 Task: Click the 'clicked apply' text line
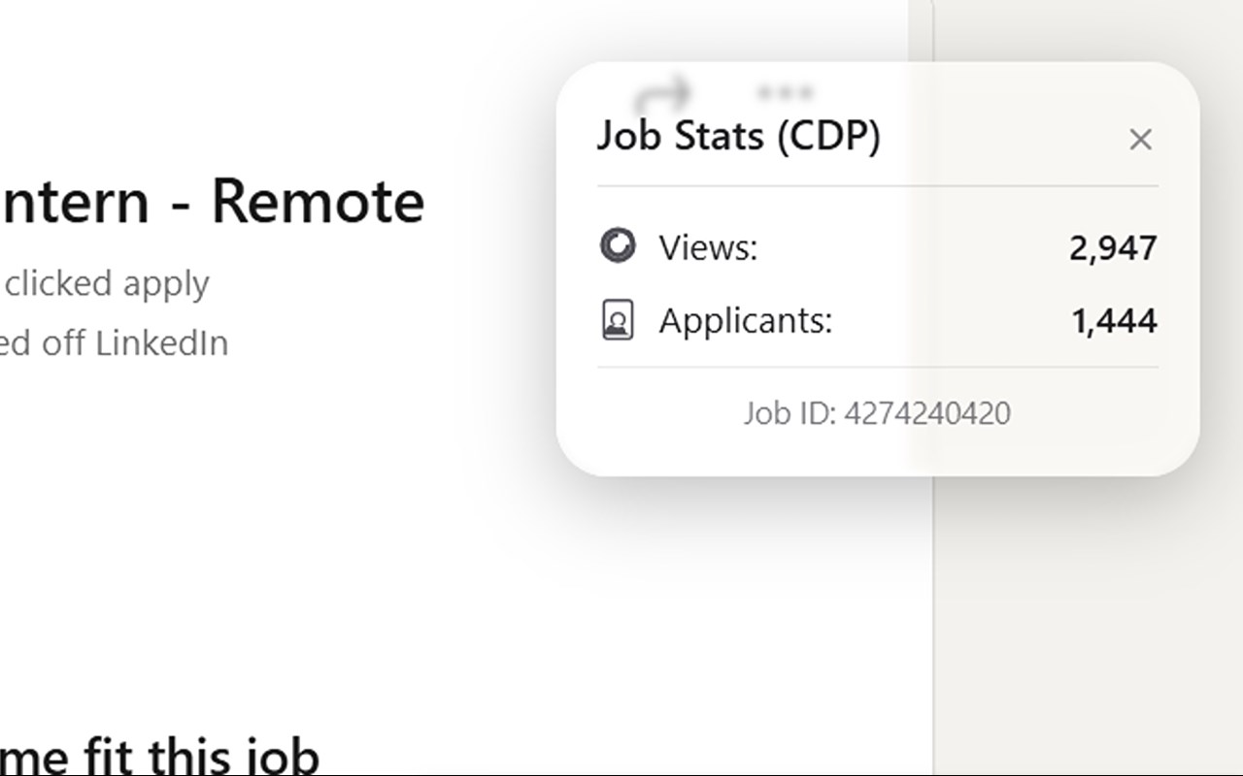click(x=107, y=283)
